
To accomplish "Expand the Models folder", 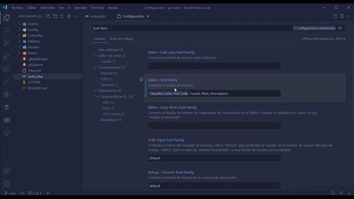I will click(x=33, y=47).
